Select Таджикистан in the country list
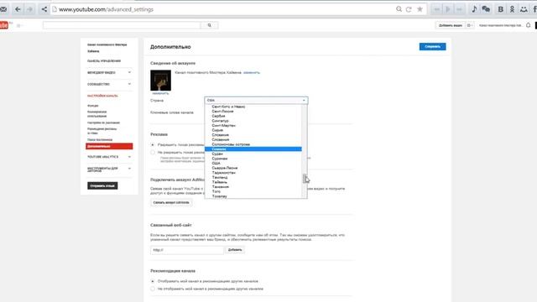 pyautogui.click(x=253, y=173)
